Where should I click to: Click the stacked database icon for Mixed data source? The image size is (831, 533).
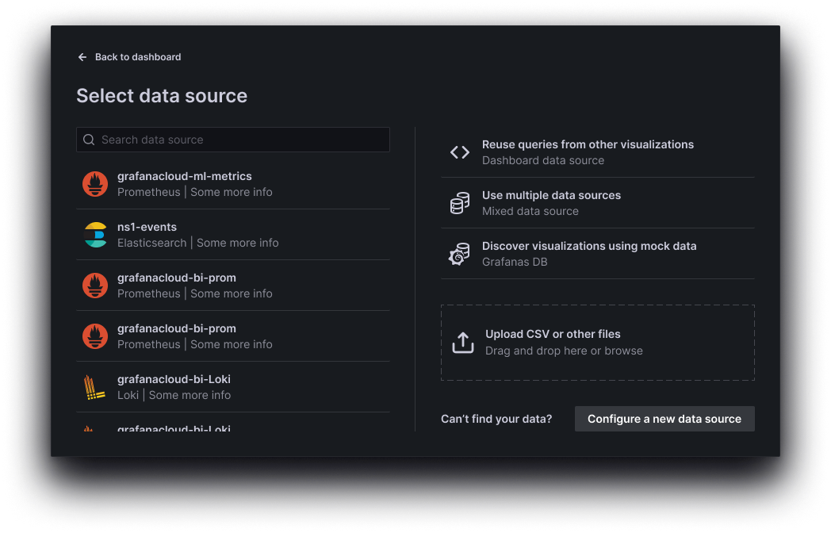(x=459, y=202)
